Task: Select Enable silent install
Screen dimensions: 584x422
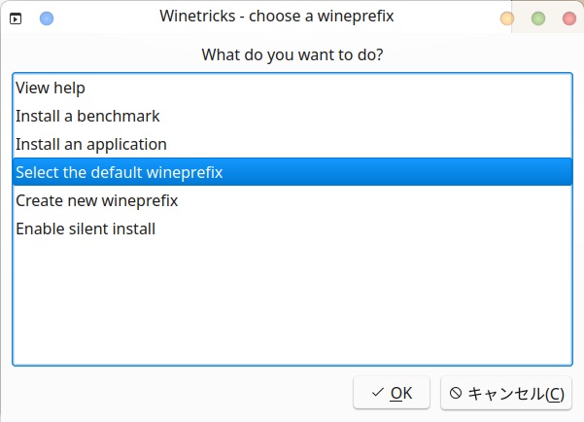Action: [x=86, y=229]
